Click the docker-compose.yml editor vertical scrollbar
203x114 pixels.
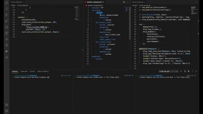[x=130, y=23]
